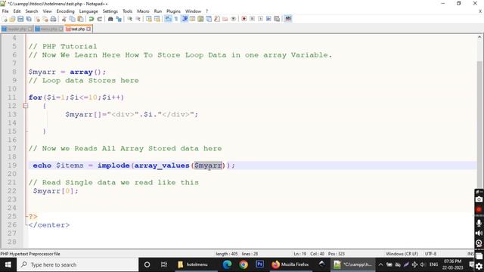The width and height of the screenshot is (484, 272).
Task: Undo with the green back arrow
Action: (92, 19)
